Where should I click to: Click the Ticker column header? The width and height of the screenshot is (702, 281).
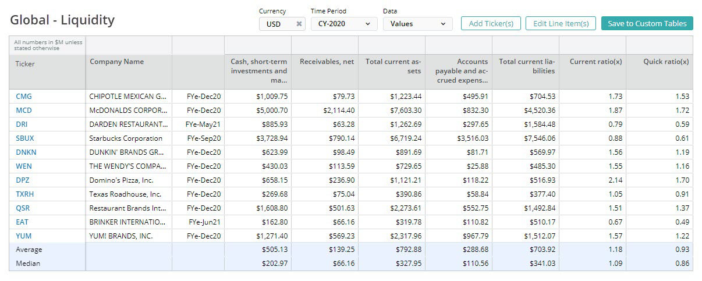(x=47, y=71)
